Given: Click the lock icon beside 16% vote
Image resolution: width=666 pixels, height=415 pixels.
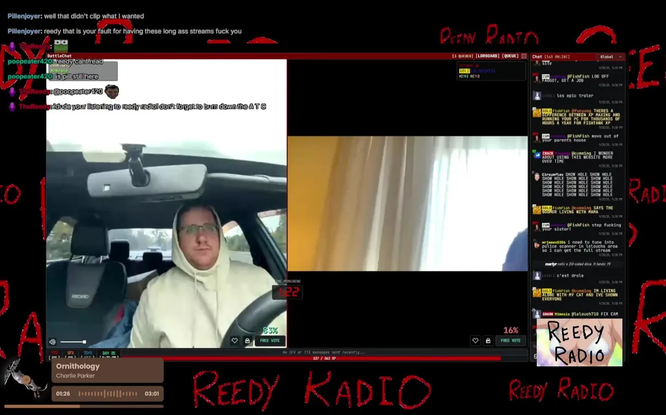Looking at the screenshot, I should pos(488,340).
